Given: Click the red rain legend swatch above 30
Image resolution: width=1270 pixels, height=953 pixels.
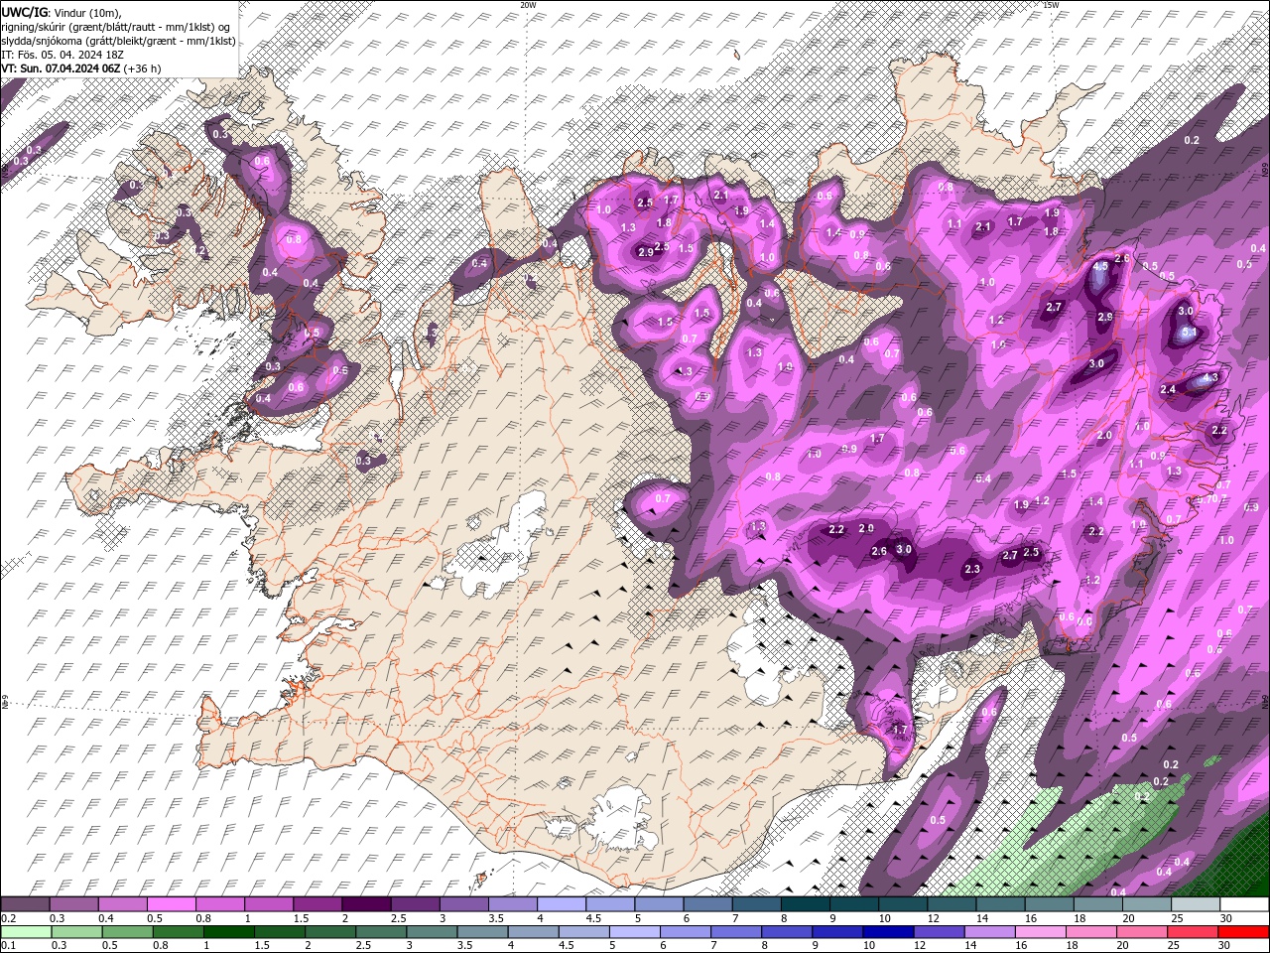Looking at the screenshot, I should coord(1243,933).
